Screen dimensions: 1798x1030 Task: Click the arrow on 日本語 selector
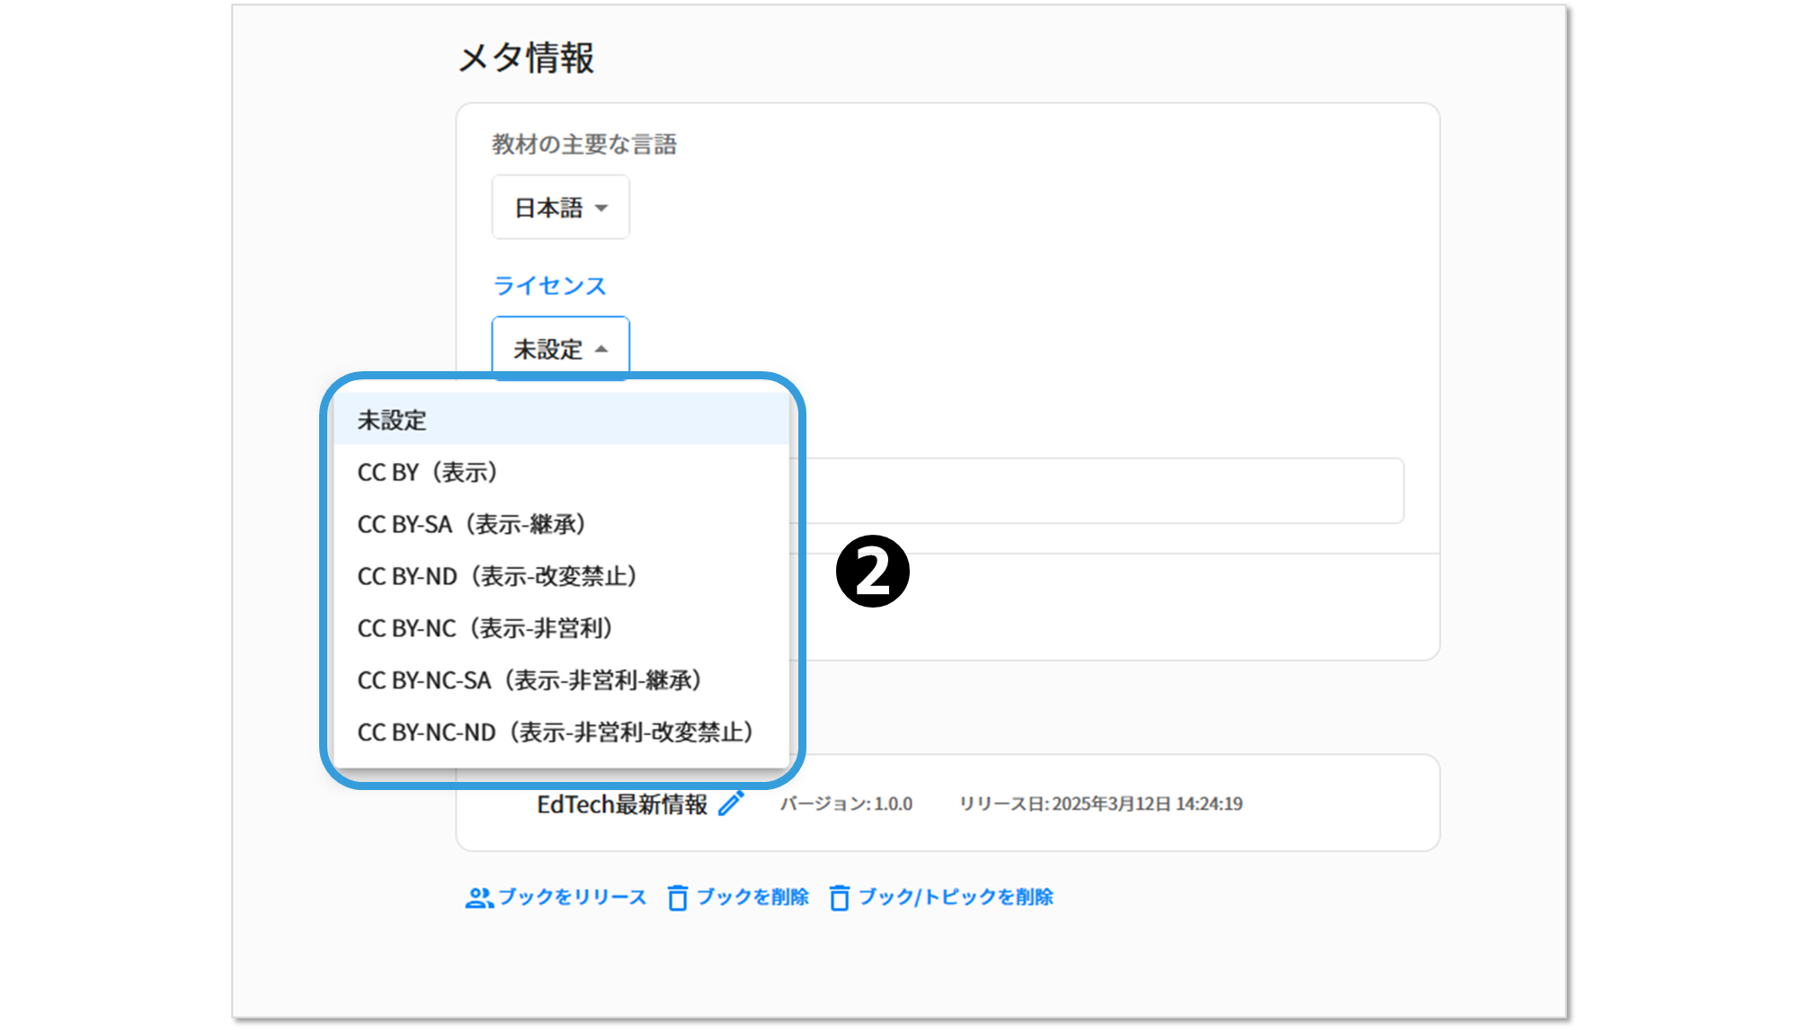(x=601, y=209)
